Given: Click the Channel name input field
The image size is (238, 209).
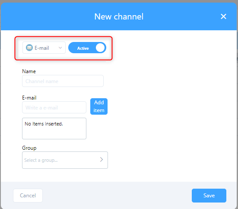Looking at the screenshot, I should click(63, 81).
